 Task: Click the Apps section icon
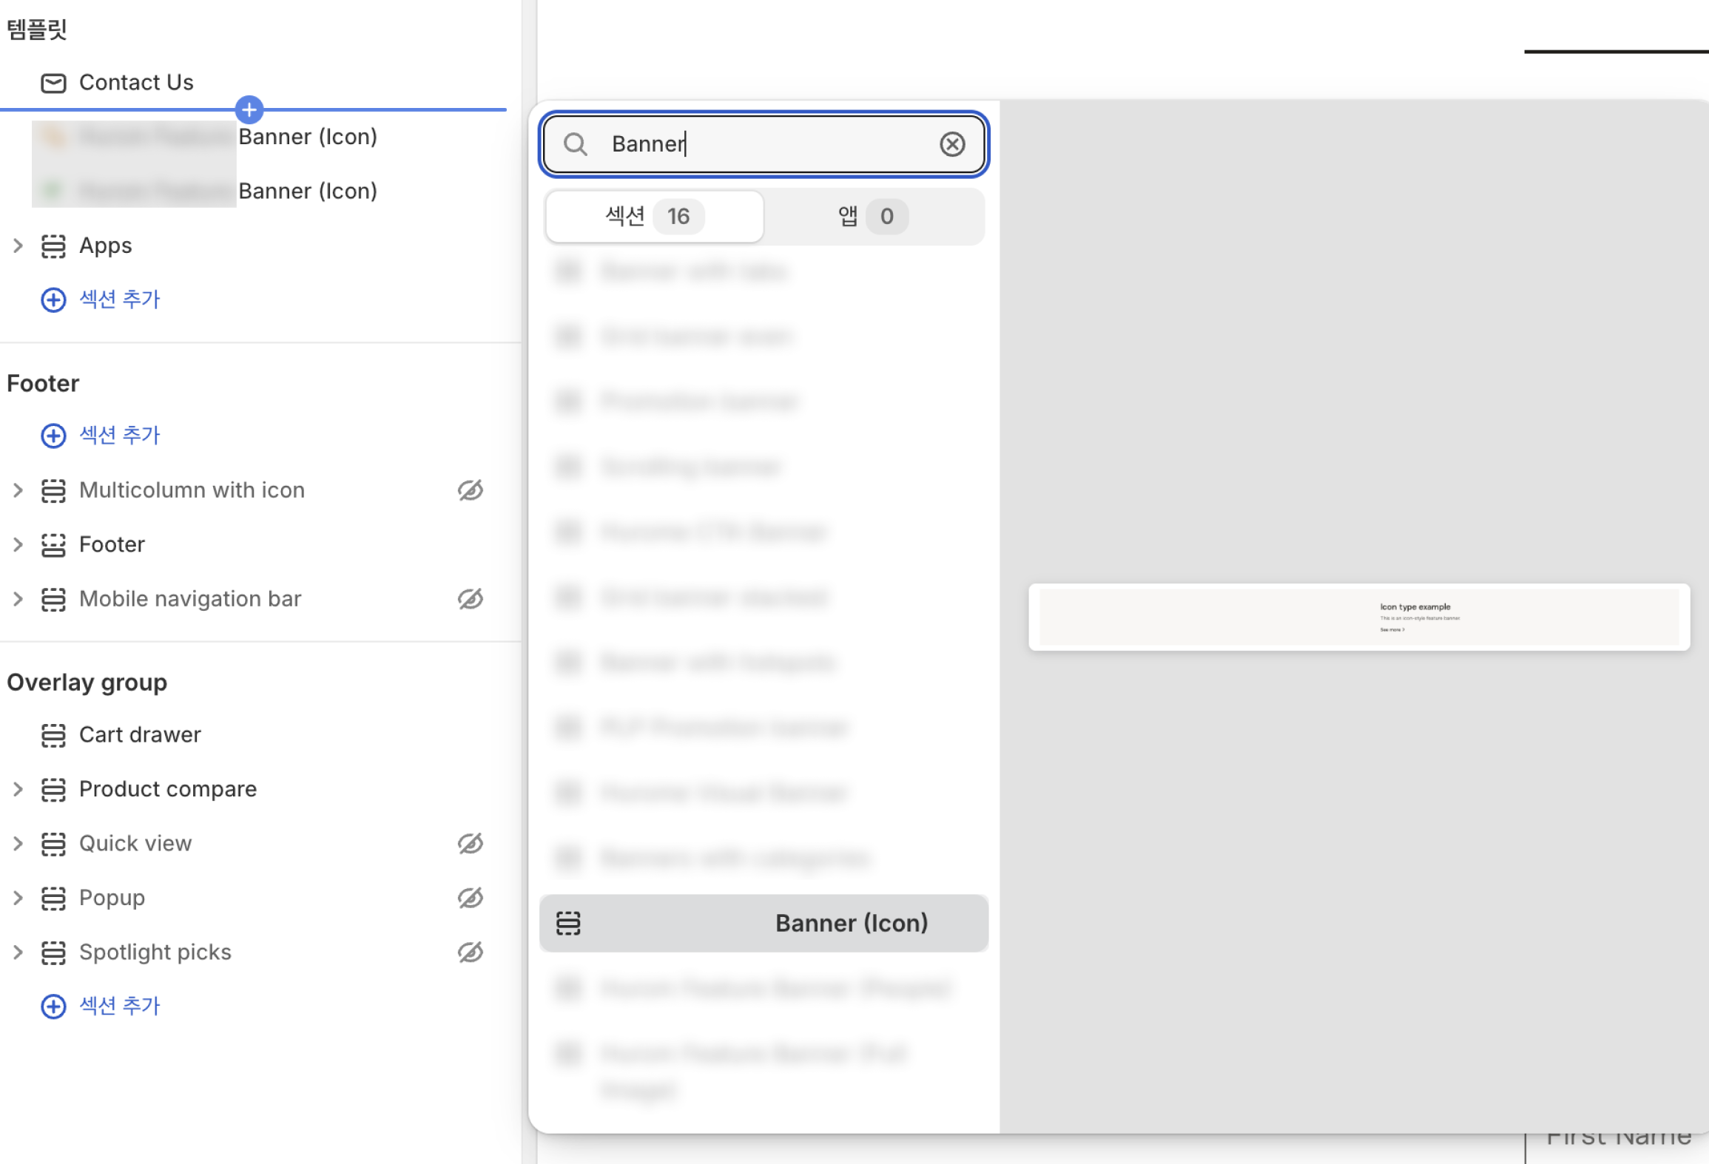tap(53, 246)
